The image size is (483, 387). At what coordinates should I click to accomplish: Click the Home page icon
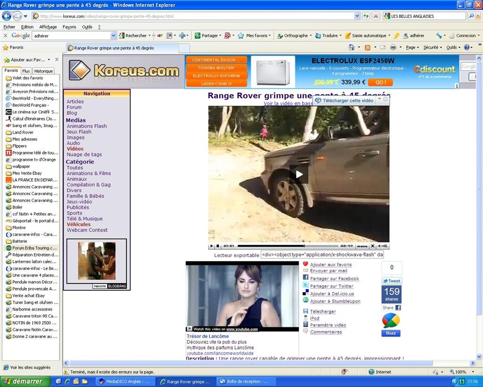[351, 48]
